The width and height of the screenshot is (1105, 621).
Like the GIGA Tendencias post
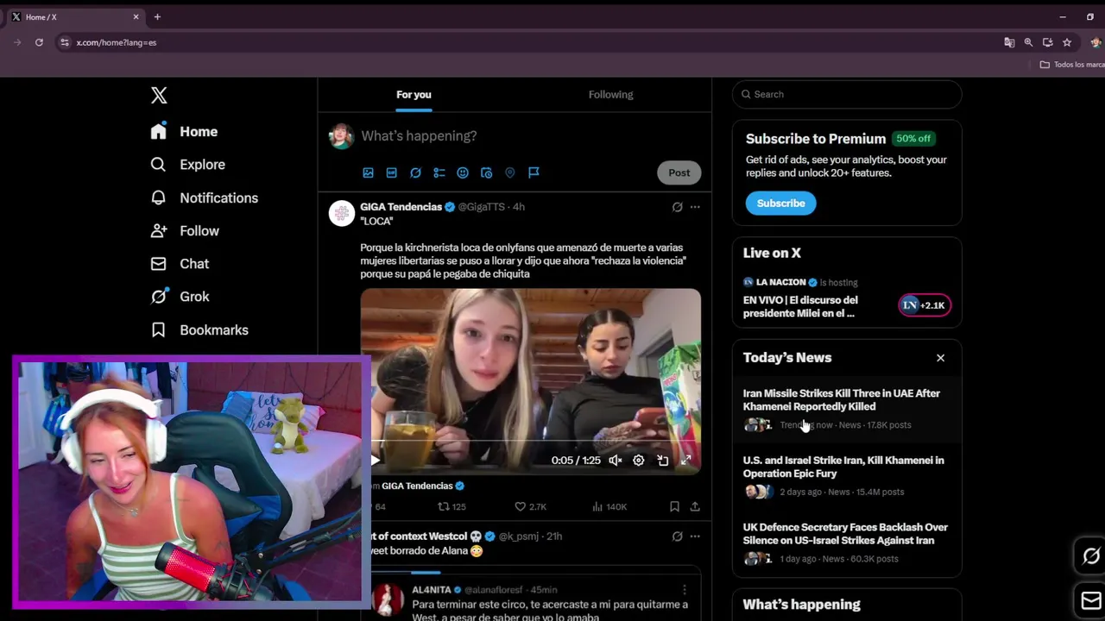tap(530, 507)
